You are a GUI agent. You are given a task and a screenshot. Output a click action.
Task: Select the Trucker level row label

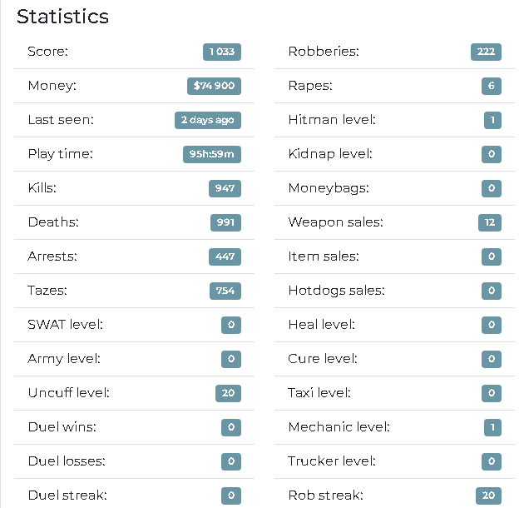tap(332, 461)
